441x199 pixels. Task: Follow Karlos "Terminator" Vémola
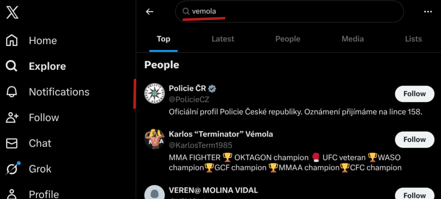coord(414,139)
